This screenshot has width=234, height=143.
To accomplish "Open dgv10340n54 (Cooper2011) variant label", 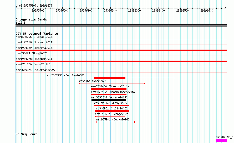I will point(35,59).
